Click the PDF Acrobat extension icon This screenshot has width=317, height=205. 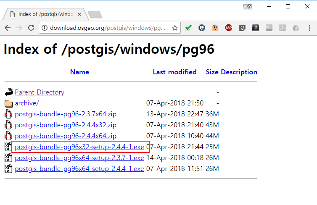click(x=283, y=28)
